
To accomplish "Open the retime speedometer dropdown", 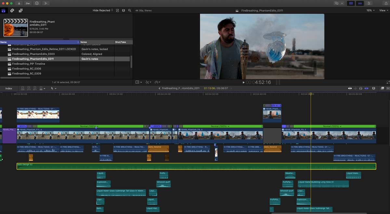I will 158,82.
